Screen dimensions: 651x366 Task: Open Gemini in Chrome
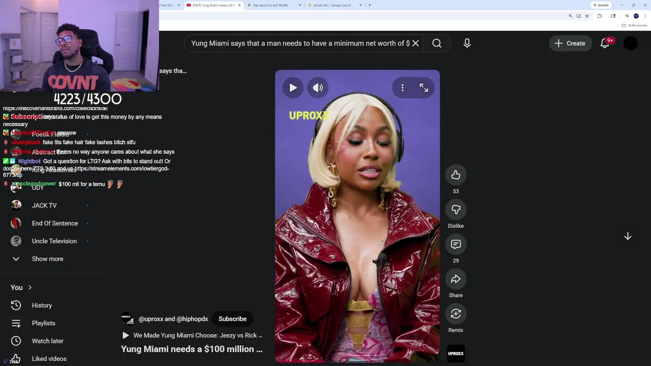(x=601, y=5)
